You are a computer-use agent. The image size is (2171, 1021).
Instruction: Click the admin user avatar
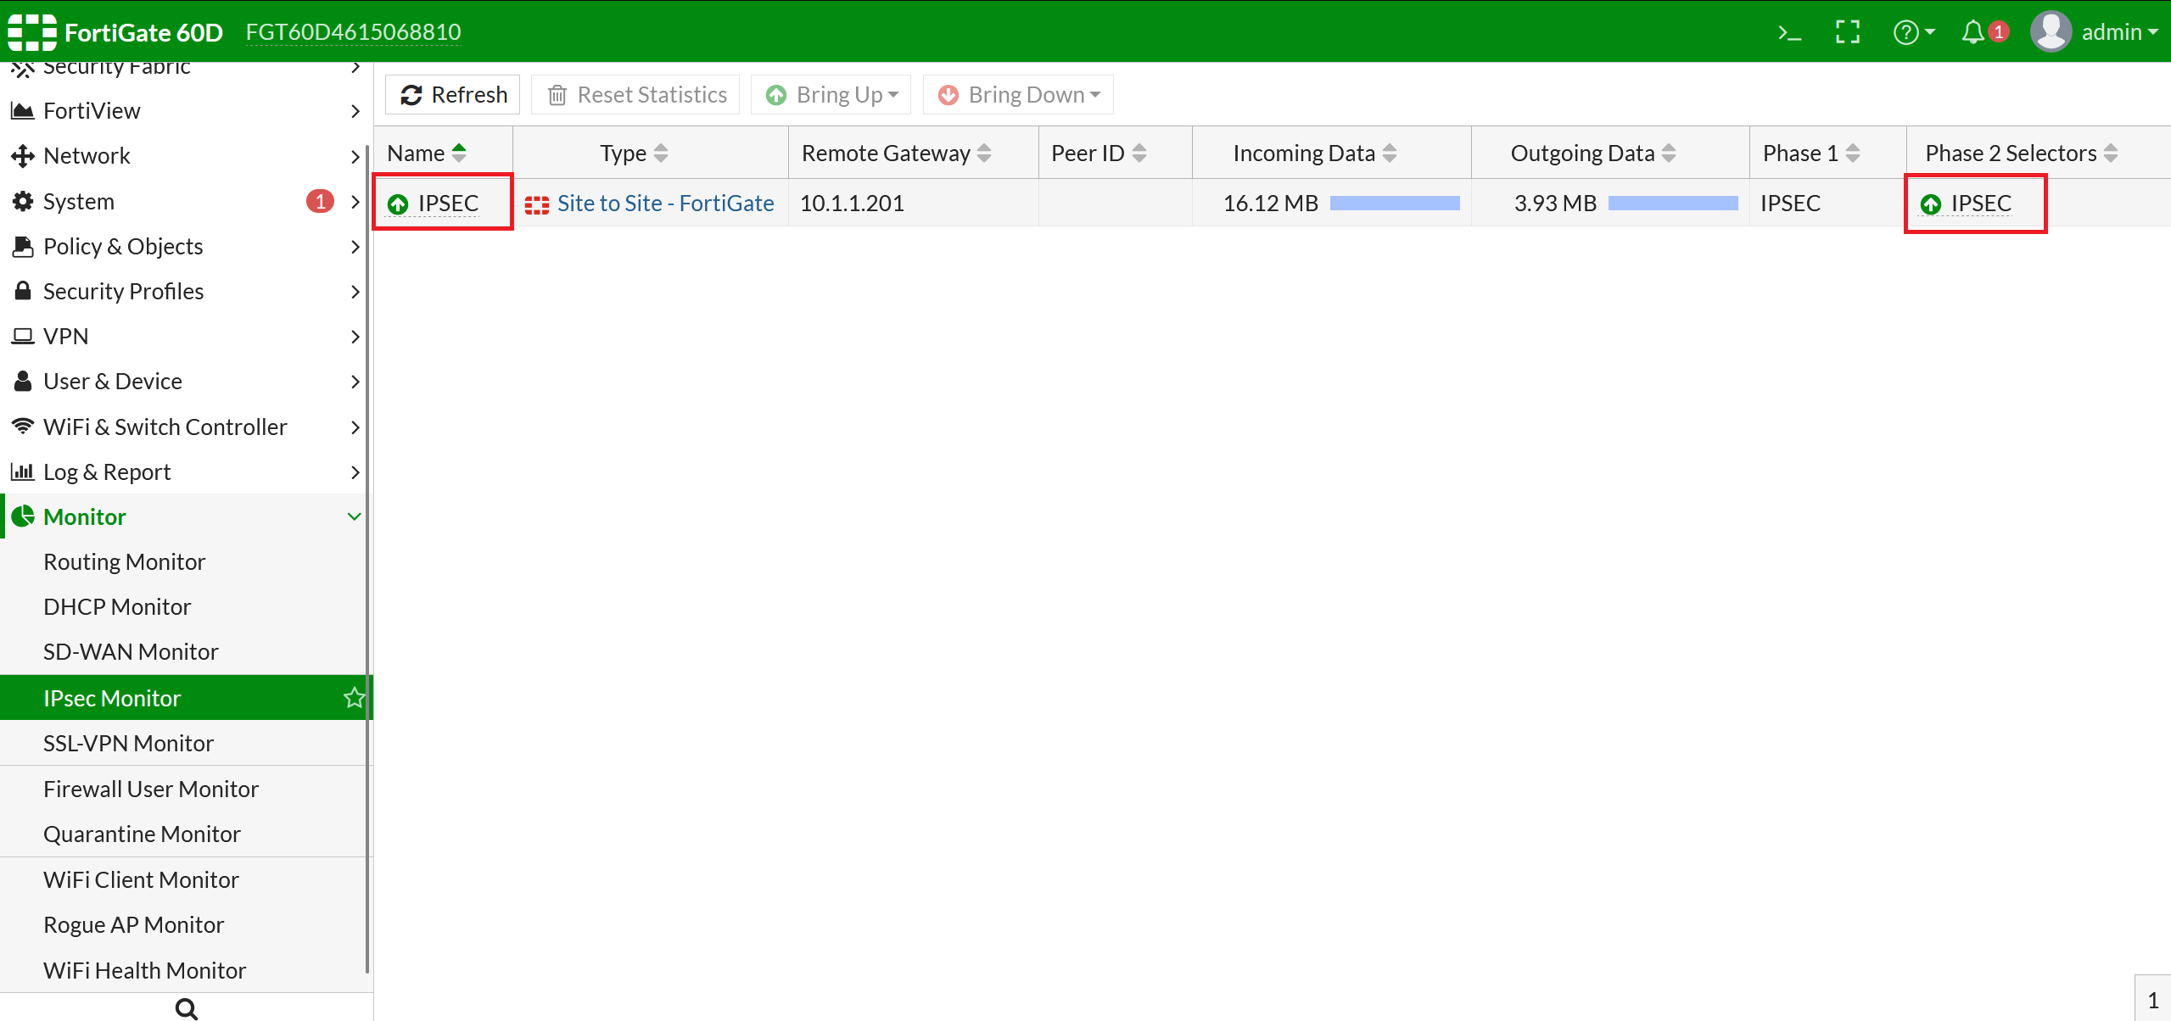click(x=2051, y=31)
